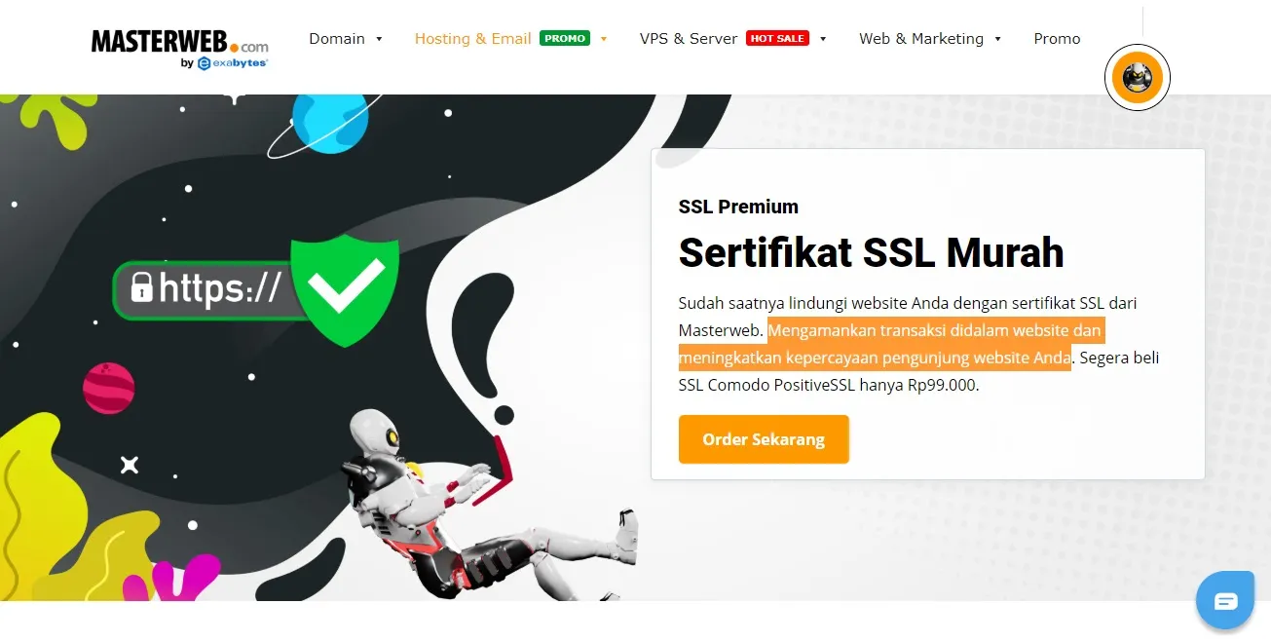1271x642 pixels.
Task: Expand the Hosting & Email dropdown arrow
Action: 604,40
